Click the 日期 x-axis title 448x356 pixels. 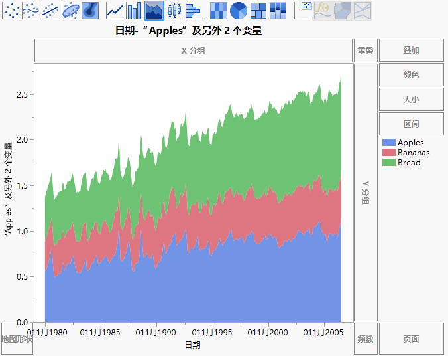tap(192, 345)
